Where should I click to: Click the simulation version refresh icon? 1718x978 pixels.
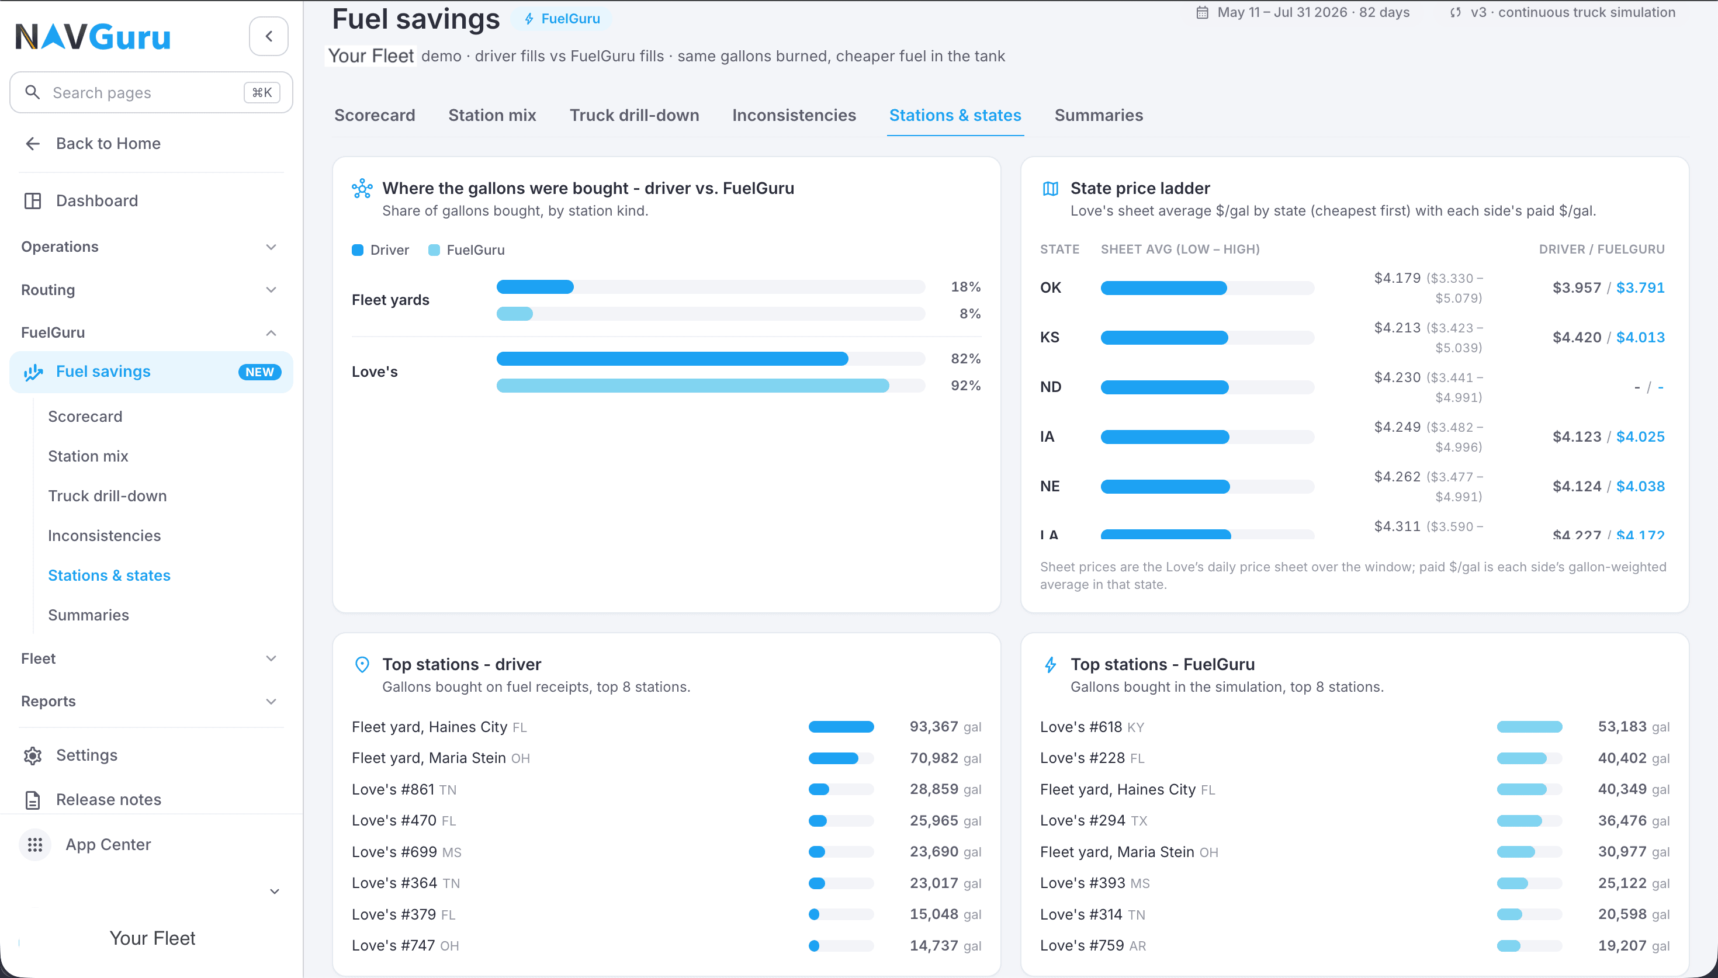[x=1456, y=13]
